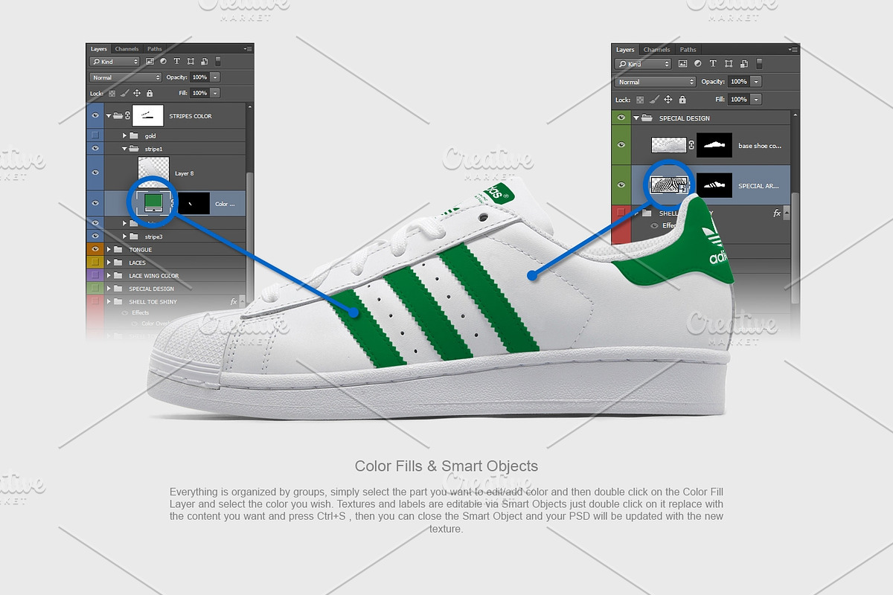Open Fill slider arrow in left panel
The image size is (893, 595).
(215, 94)
